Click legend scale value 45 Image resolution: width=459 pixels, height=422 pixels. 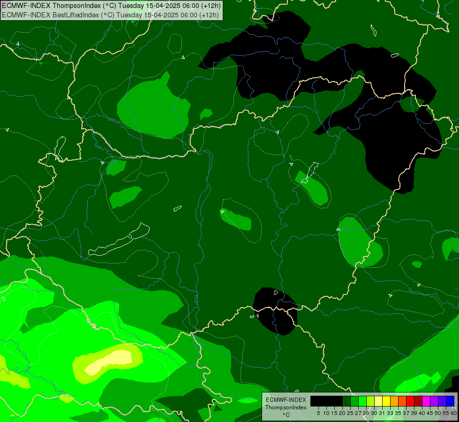click(x=430, y=413)
